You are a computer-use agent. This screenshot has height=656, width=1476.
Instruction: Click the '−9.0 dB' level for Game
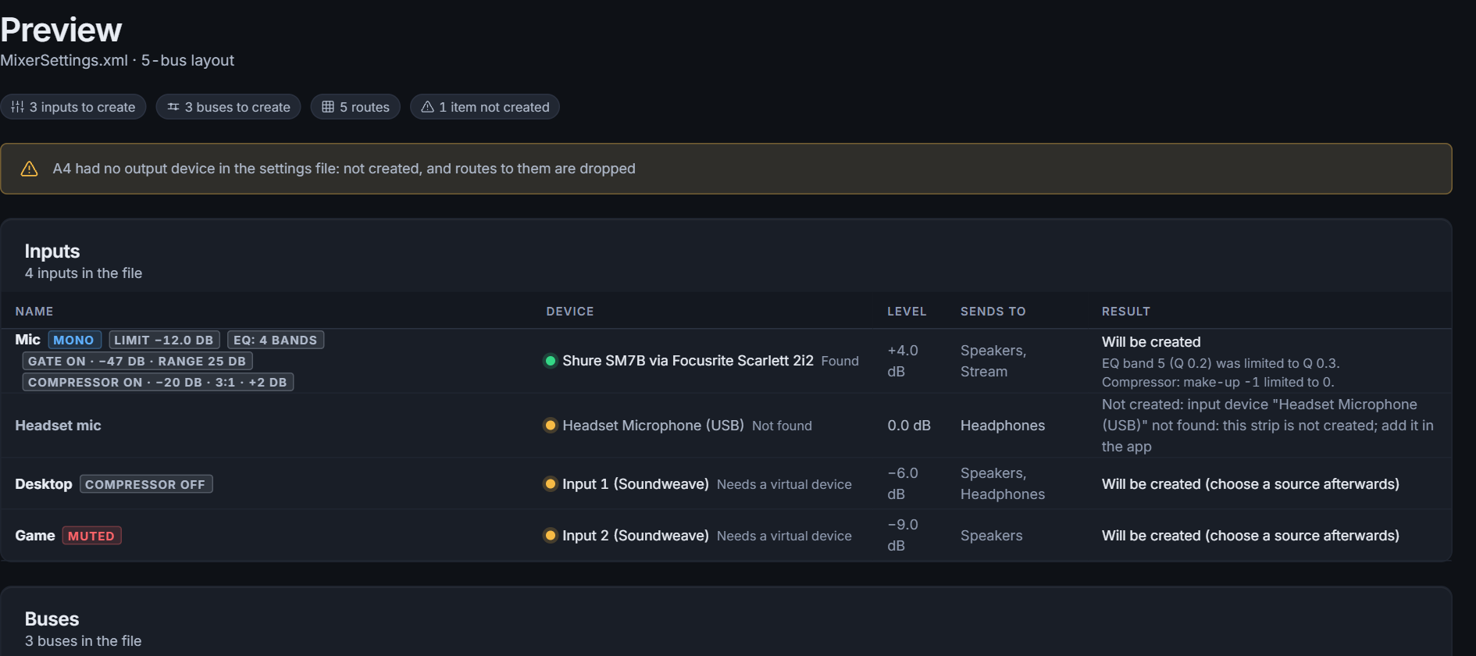(x=903, y=535)
